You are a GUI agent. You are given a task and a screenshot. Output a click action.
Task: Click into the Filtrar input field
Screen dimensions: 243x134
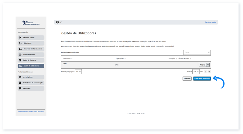tap(194, 52)
